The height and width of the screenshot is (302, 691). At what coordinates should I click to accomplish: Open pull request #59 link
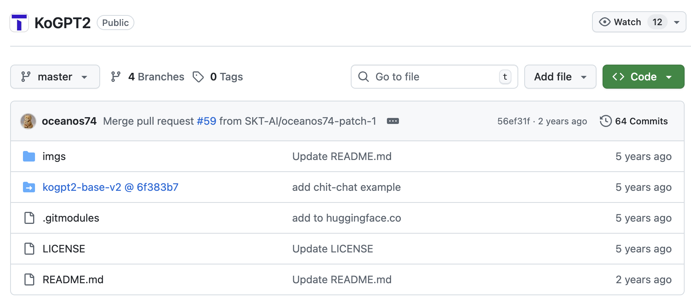tap(207, 121)
